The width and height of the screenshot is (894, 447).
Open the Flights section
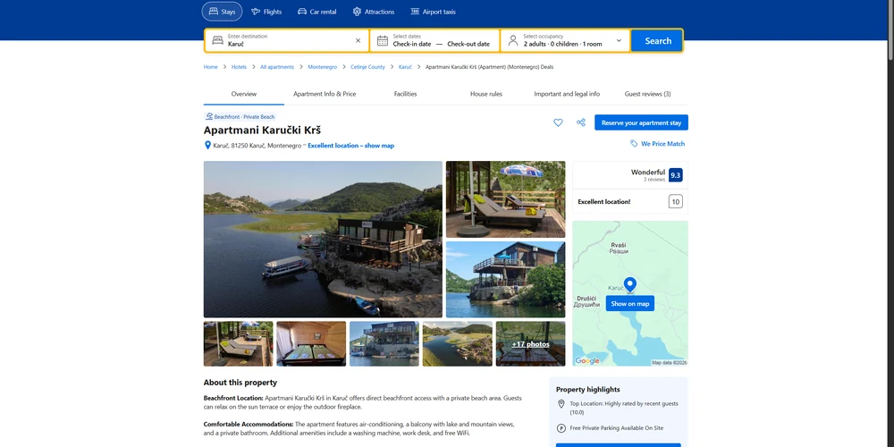[x=266, y=12]
